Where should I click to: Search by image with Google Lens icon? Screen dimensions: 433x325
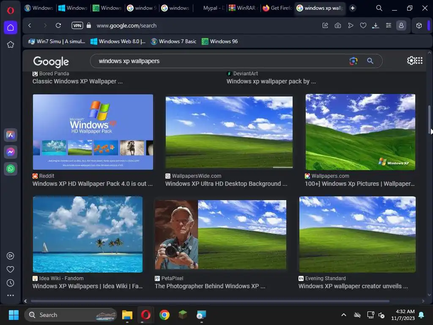click(354, 61)
